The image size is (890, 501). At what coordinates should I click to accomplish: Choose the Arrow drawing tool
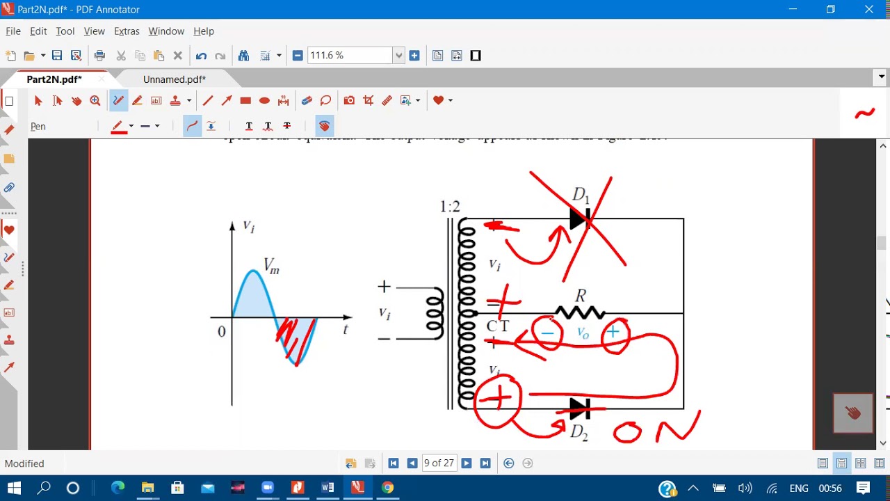pos(226,101)
